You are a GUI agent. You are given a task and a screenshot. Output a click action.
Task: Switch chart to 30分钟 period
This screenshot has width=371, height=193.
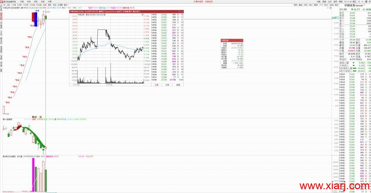[x=32, y=5]
